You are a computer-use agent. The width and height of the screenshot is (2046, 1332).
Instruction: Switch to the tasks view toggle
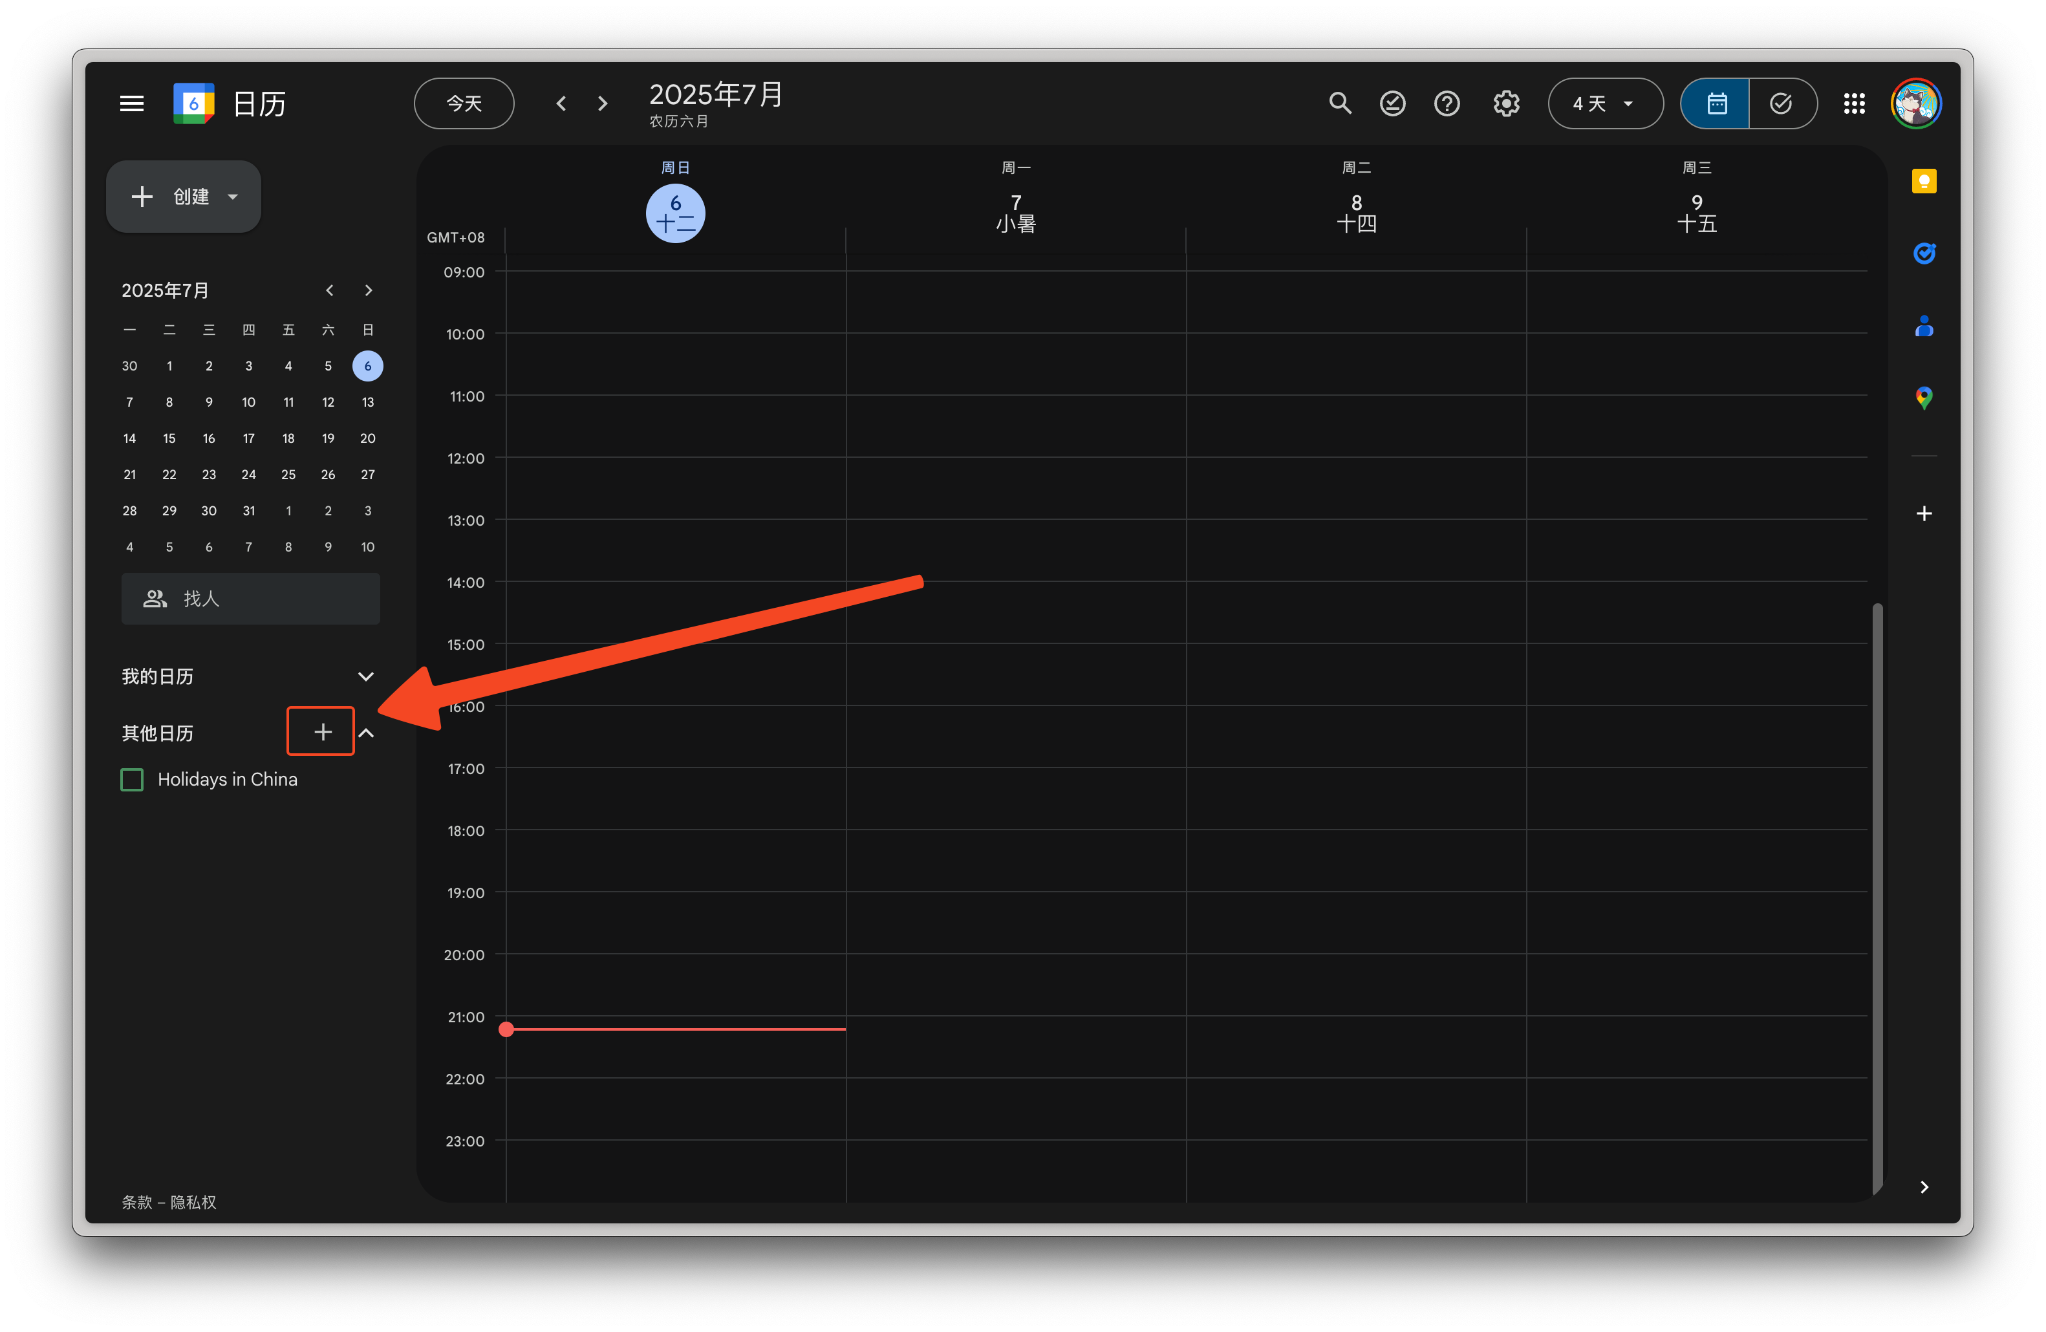[1782, 103]
